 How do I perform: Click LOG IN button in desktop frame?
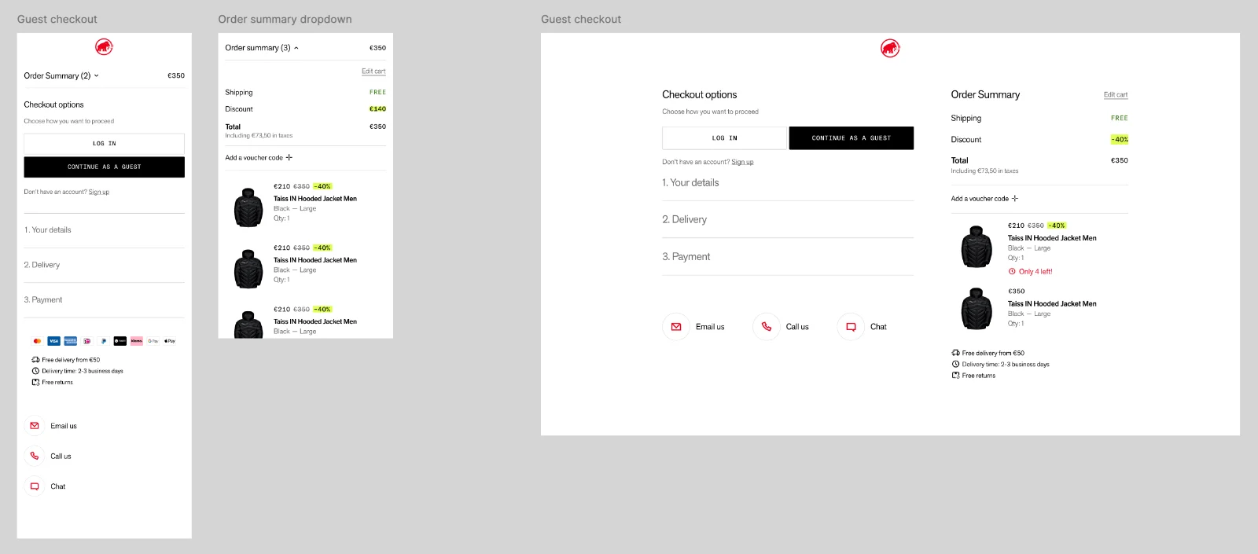point(724,138)
